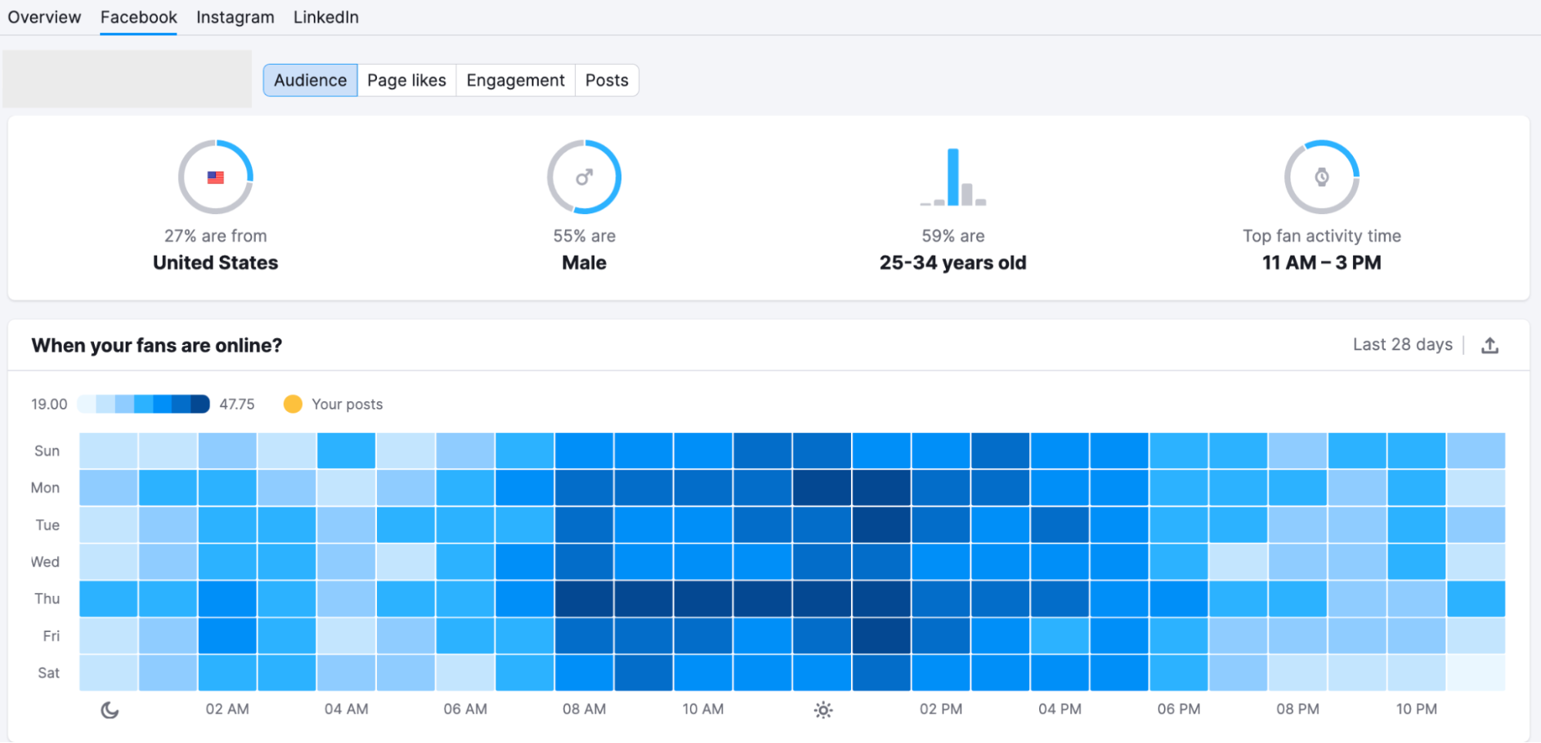
Task: Open the Facebook menu item
Action: click(x=138, y=17)
